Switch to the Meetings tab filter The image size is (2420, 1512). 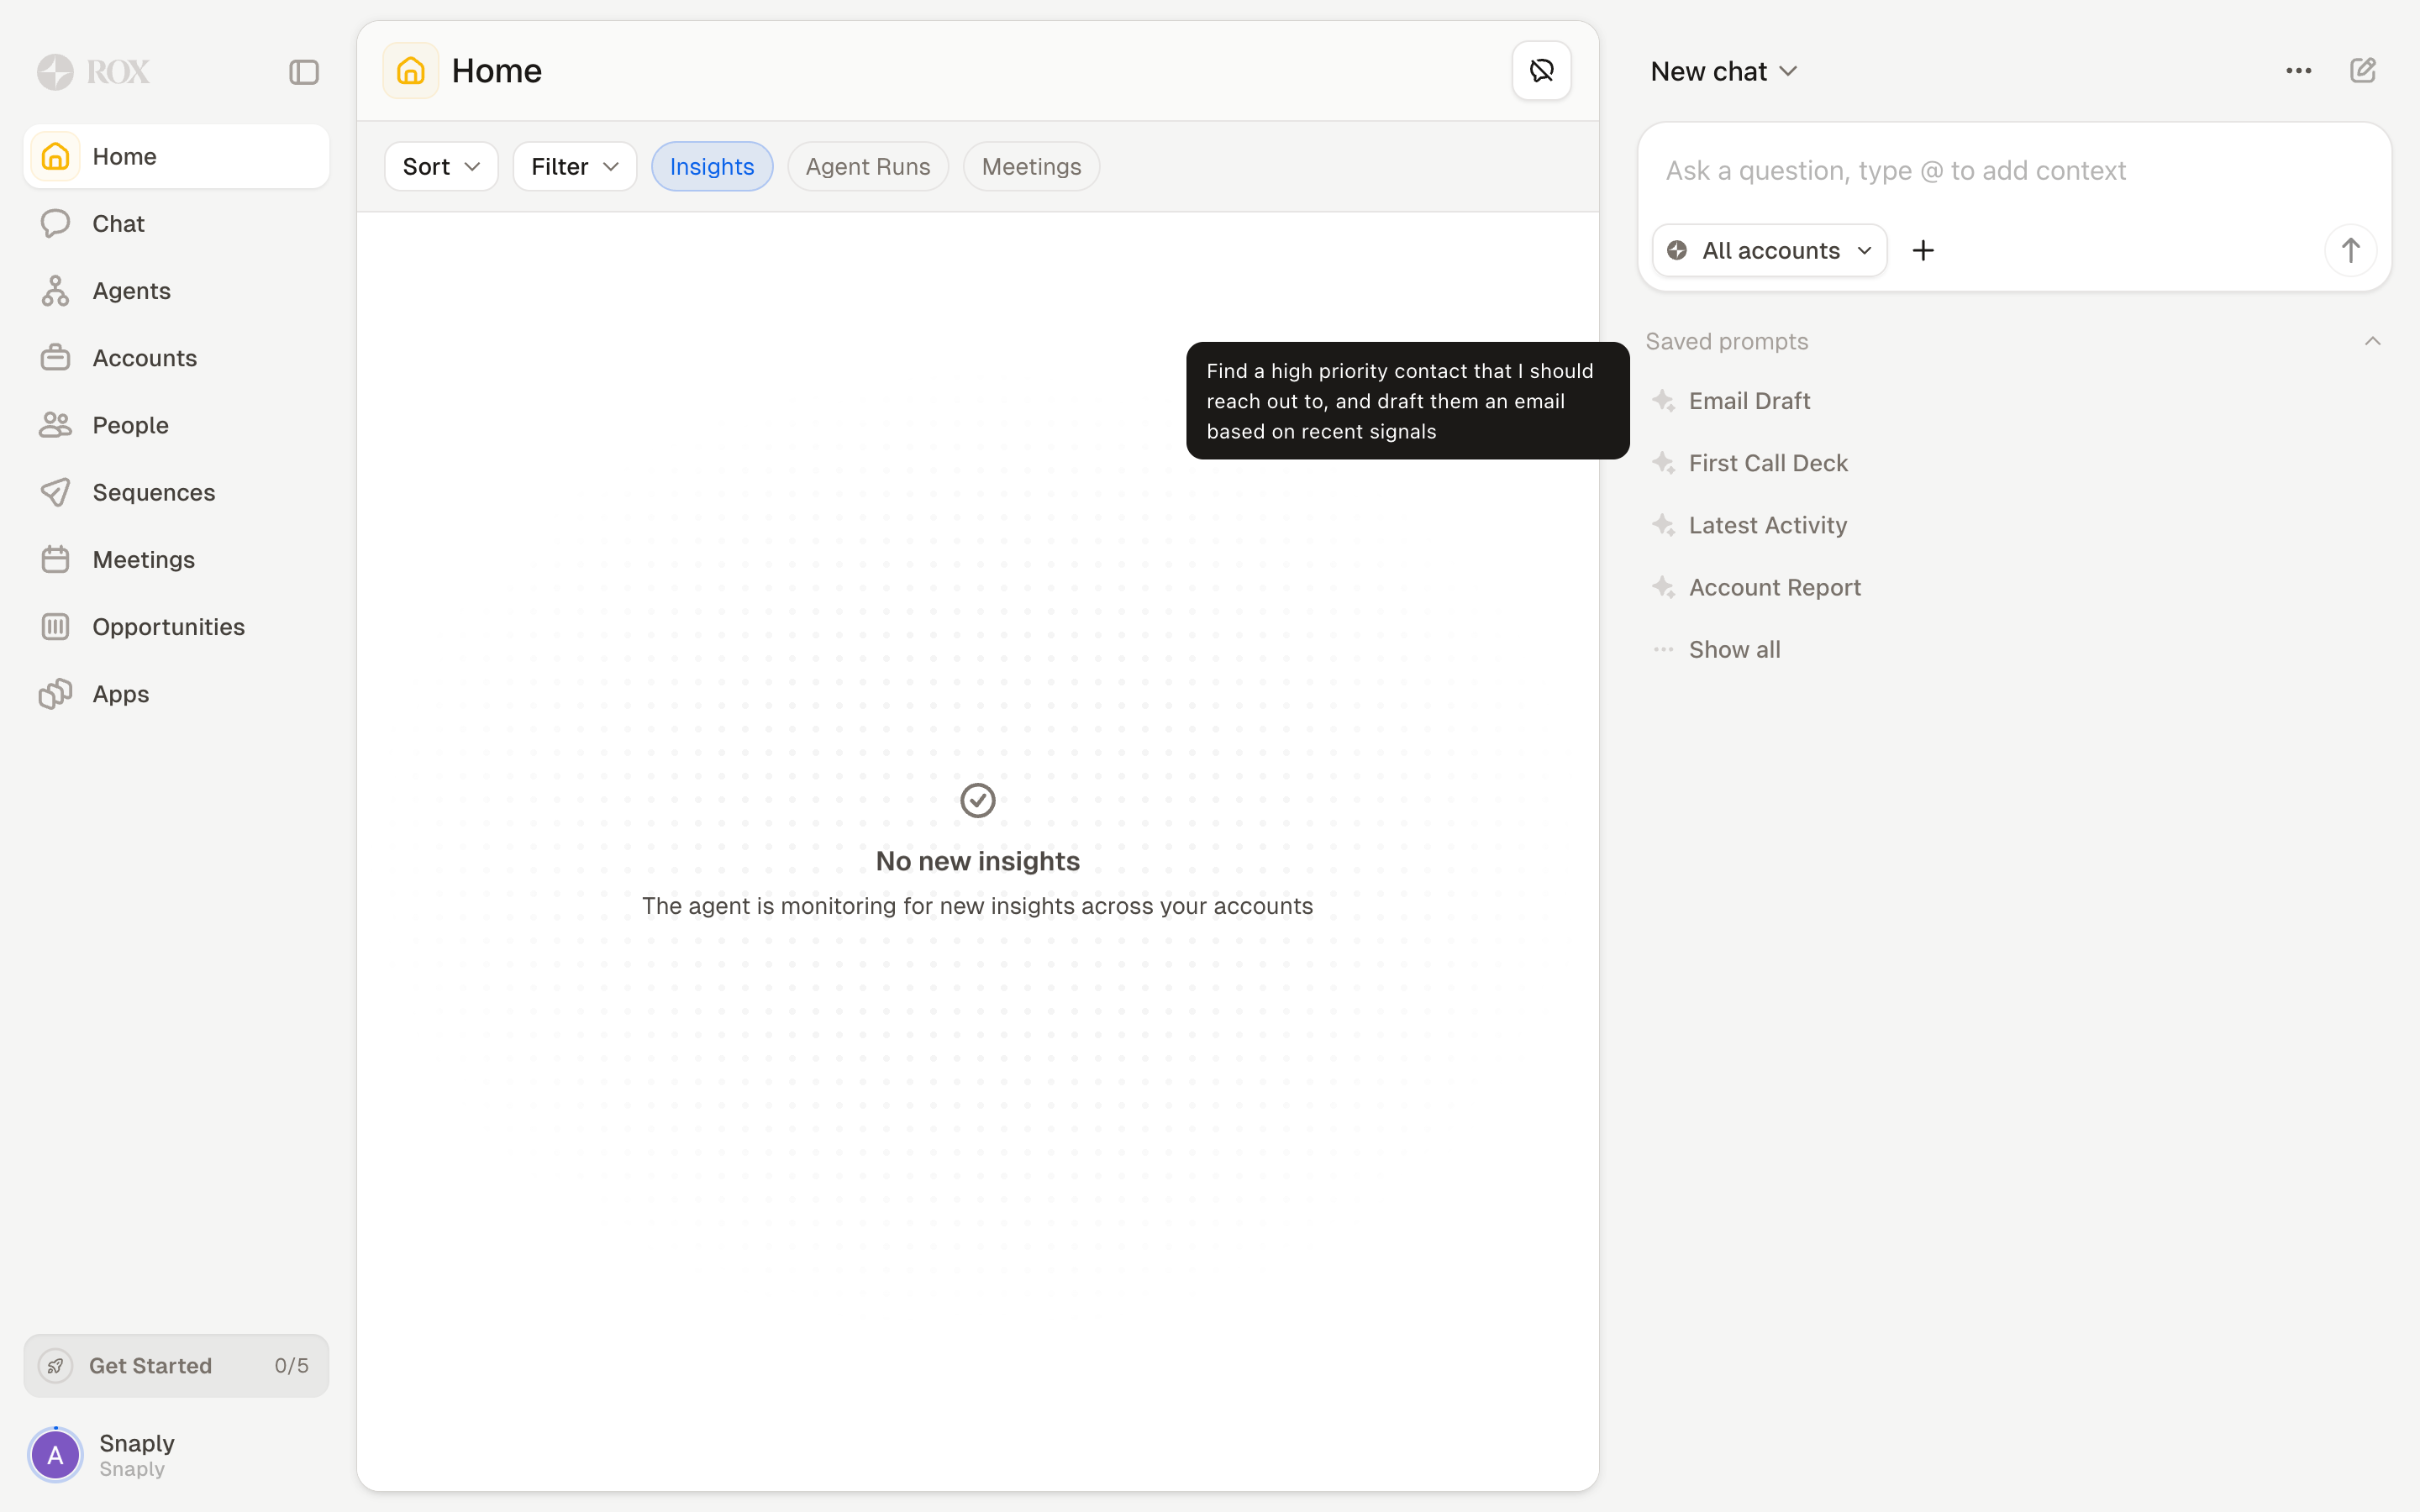(x=1031, y=166)
